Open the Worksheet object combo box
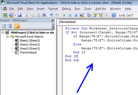138x95 pixels. click(99, 22)
